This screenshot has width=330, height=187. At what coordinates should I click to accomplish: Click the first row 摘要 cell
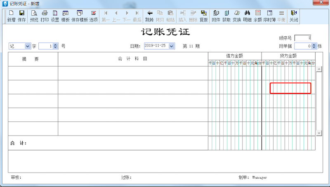coord(33,73)
